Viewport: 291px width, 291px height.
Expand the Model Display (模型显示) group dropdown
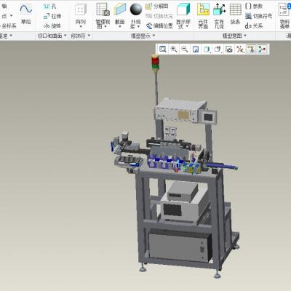[x=143, y=36]
